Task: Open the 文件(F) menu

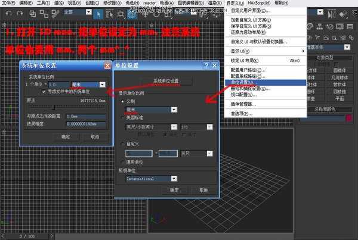Action: point(8,3)
